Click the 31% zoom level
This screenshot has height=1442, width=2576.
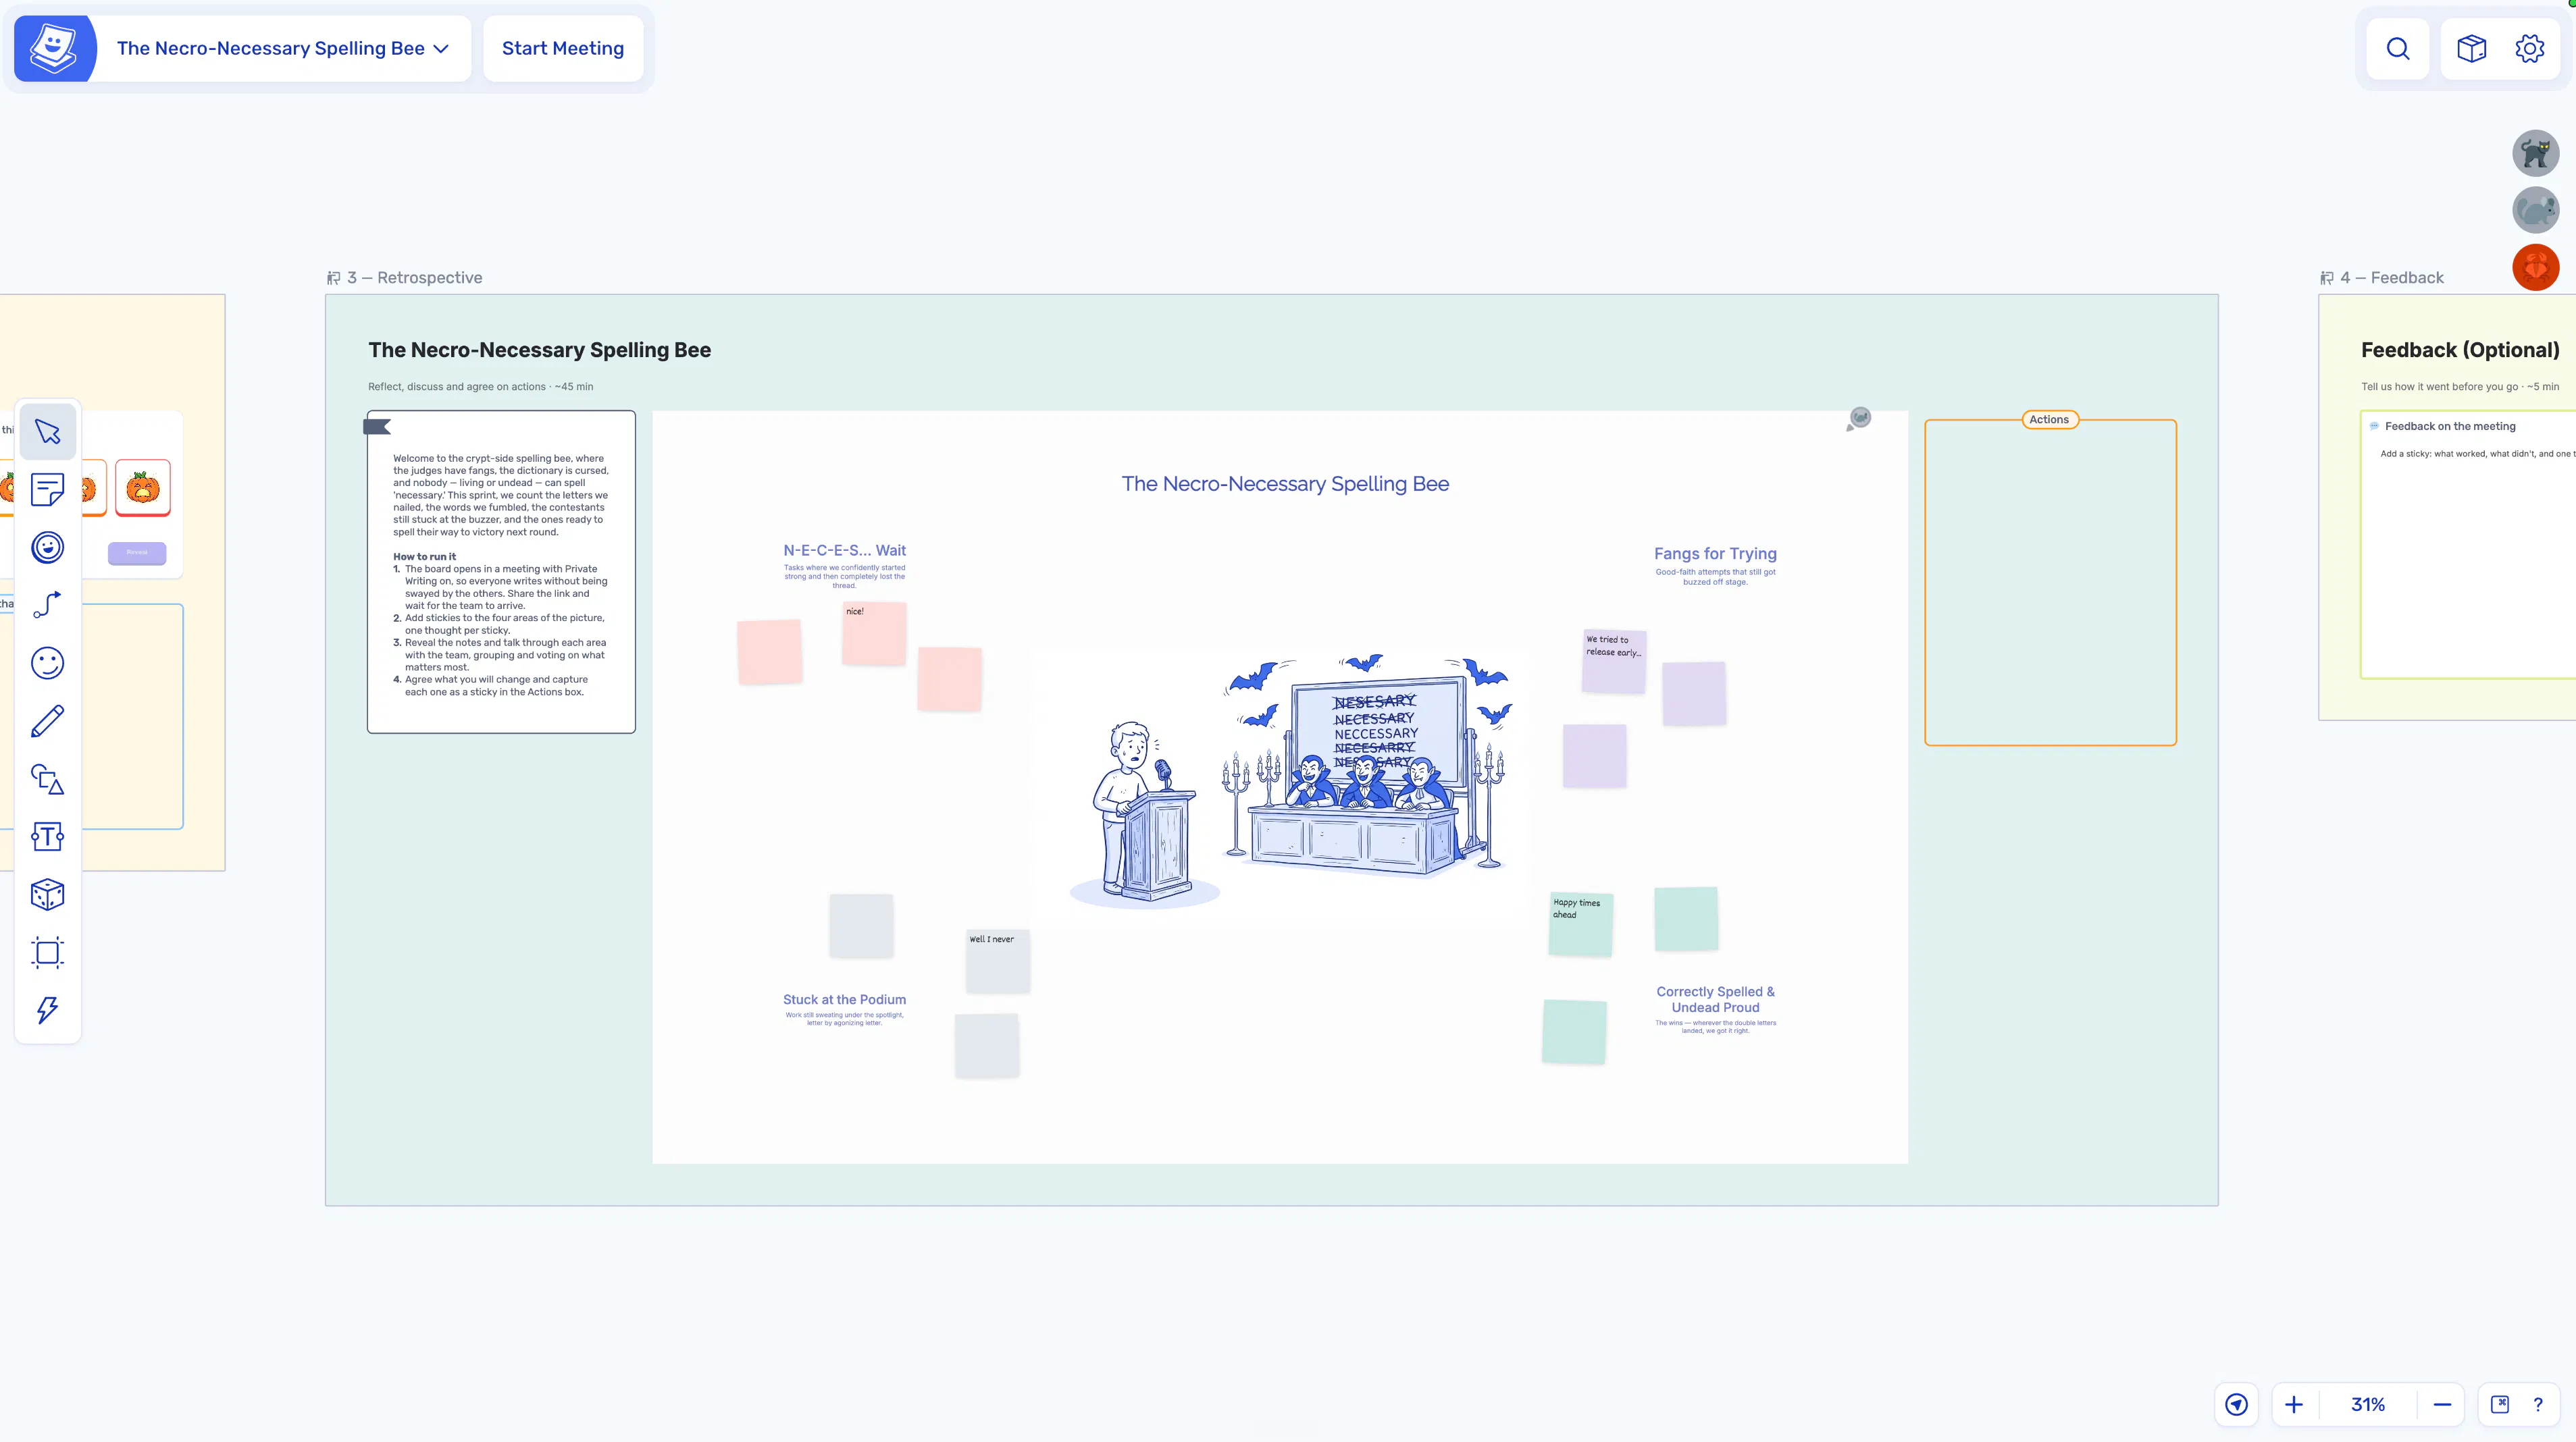pos(2368,1404)
